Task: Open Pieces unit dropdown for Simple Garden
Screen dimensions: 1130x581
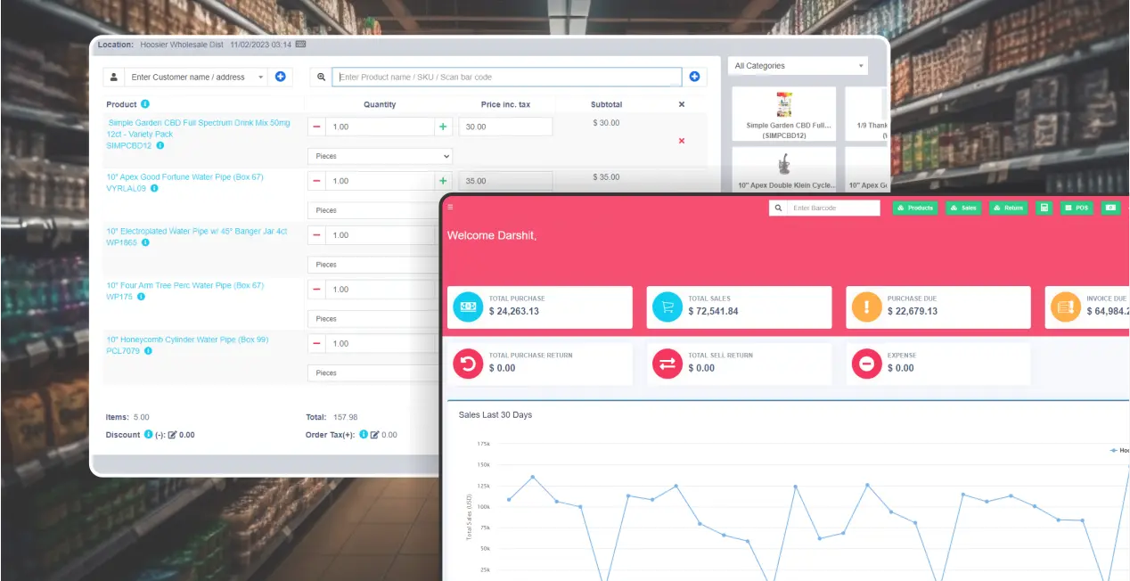Action: coord(380,156)
